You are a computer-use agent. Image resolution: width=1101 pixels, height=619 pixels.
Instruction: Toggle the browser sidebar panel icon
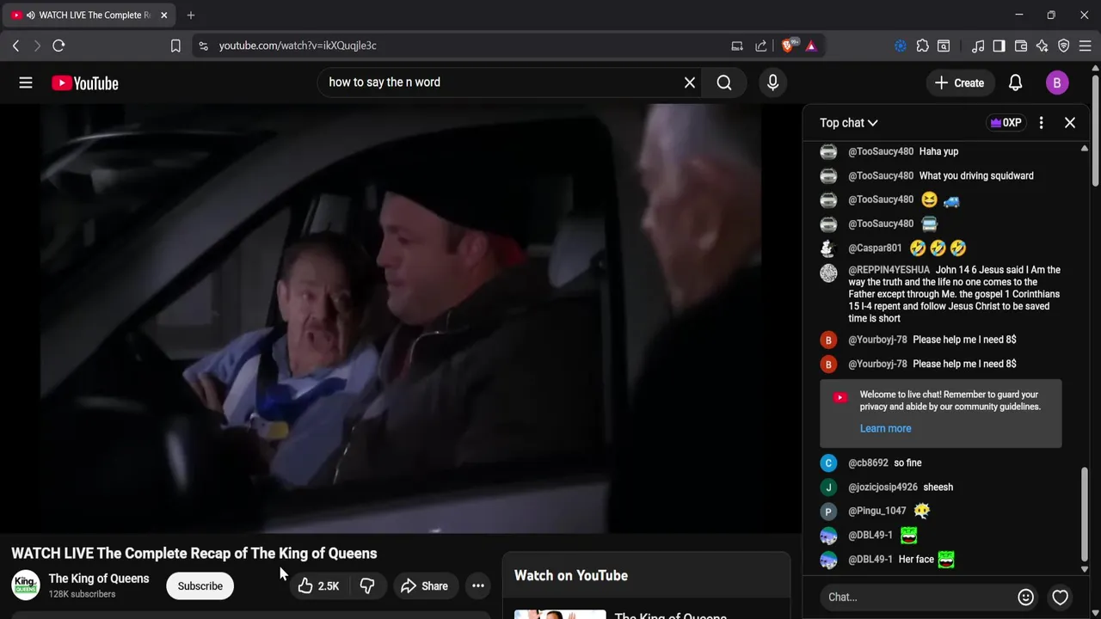pyautogui.click(x=999, y=46)
